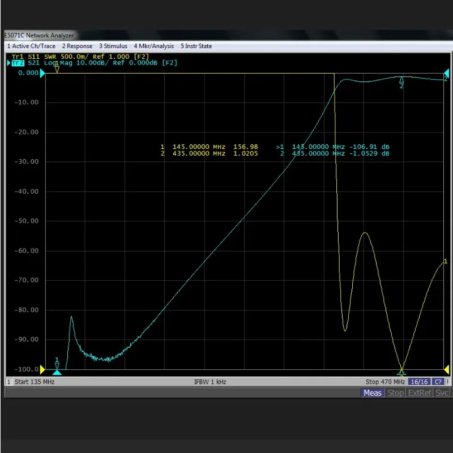Select marker 2 on the S21 trace

(x=401, y=80)
